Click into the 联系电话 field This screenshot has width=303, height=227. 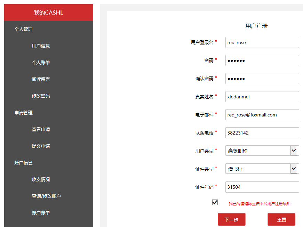point(262,133)
